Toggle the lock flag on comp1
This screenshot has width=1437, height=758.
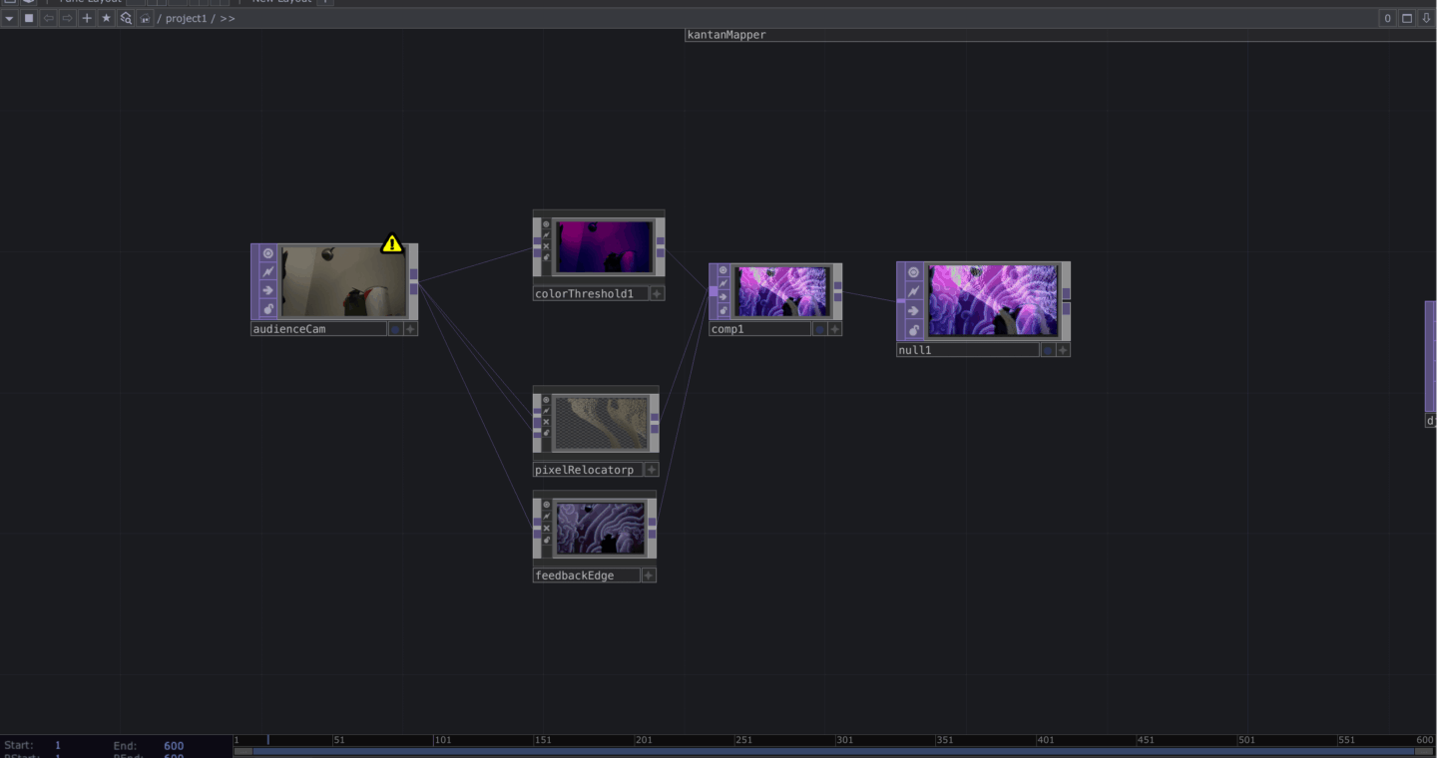tap(723, 311)
